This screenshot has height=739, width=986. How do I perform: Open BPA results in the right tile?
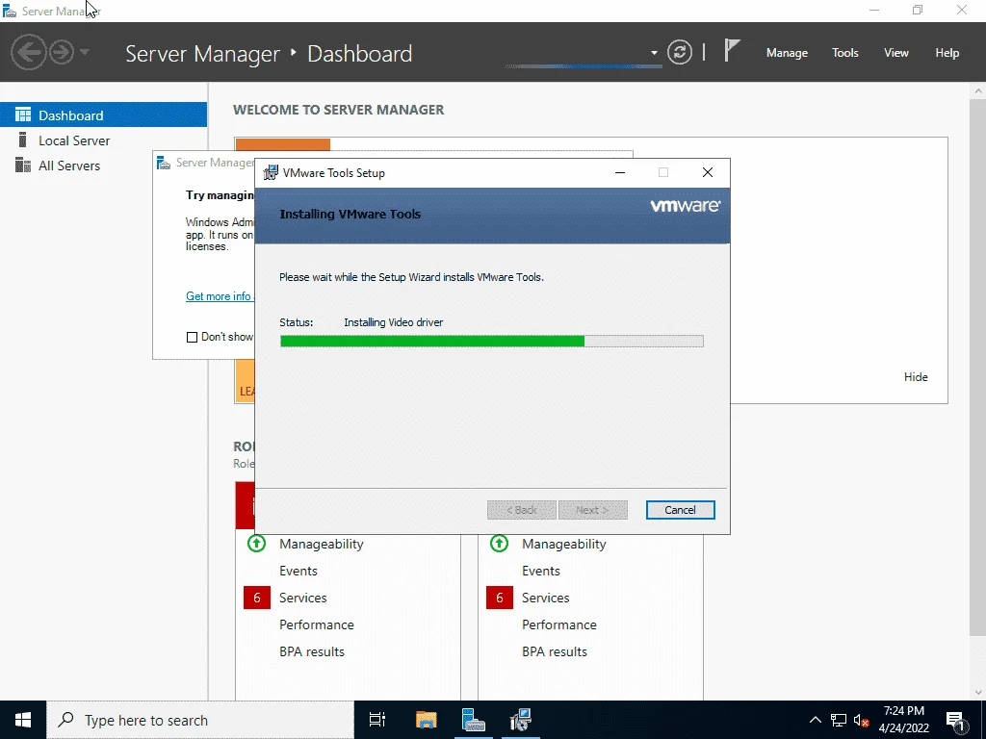(555, 651)
